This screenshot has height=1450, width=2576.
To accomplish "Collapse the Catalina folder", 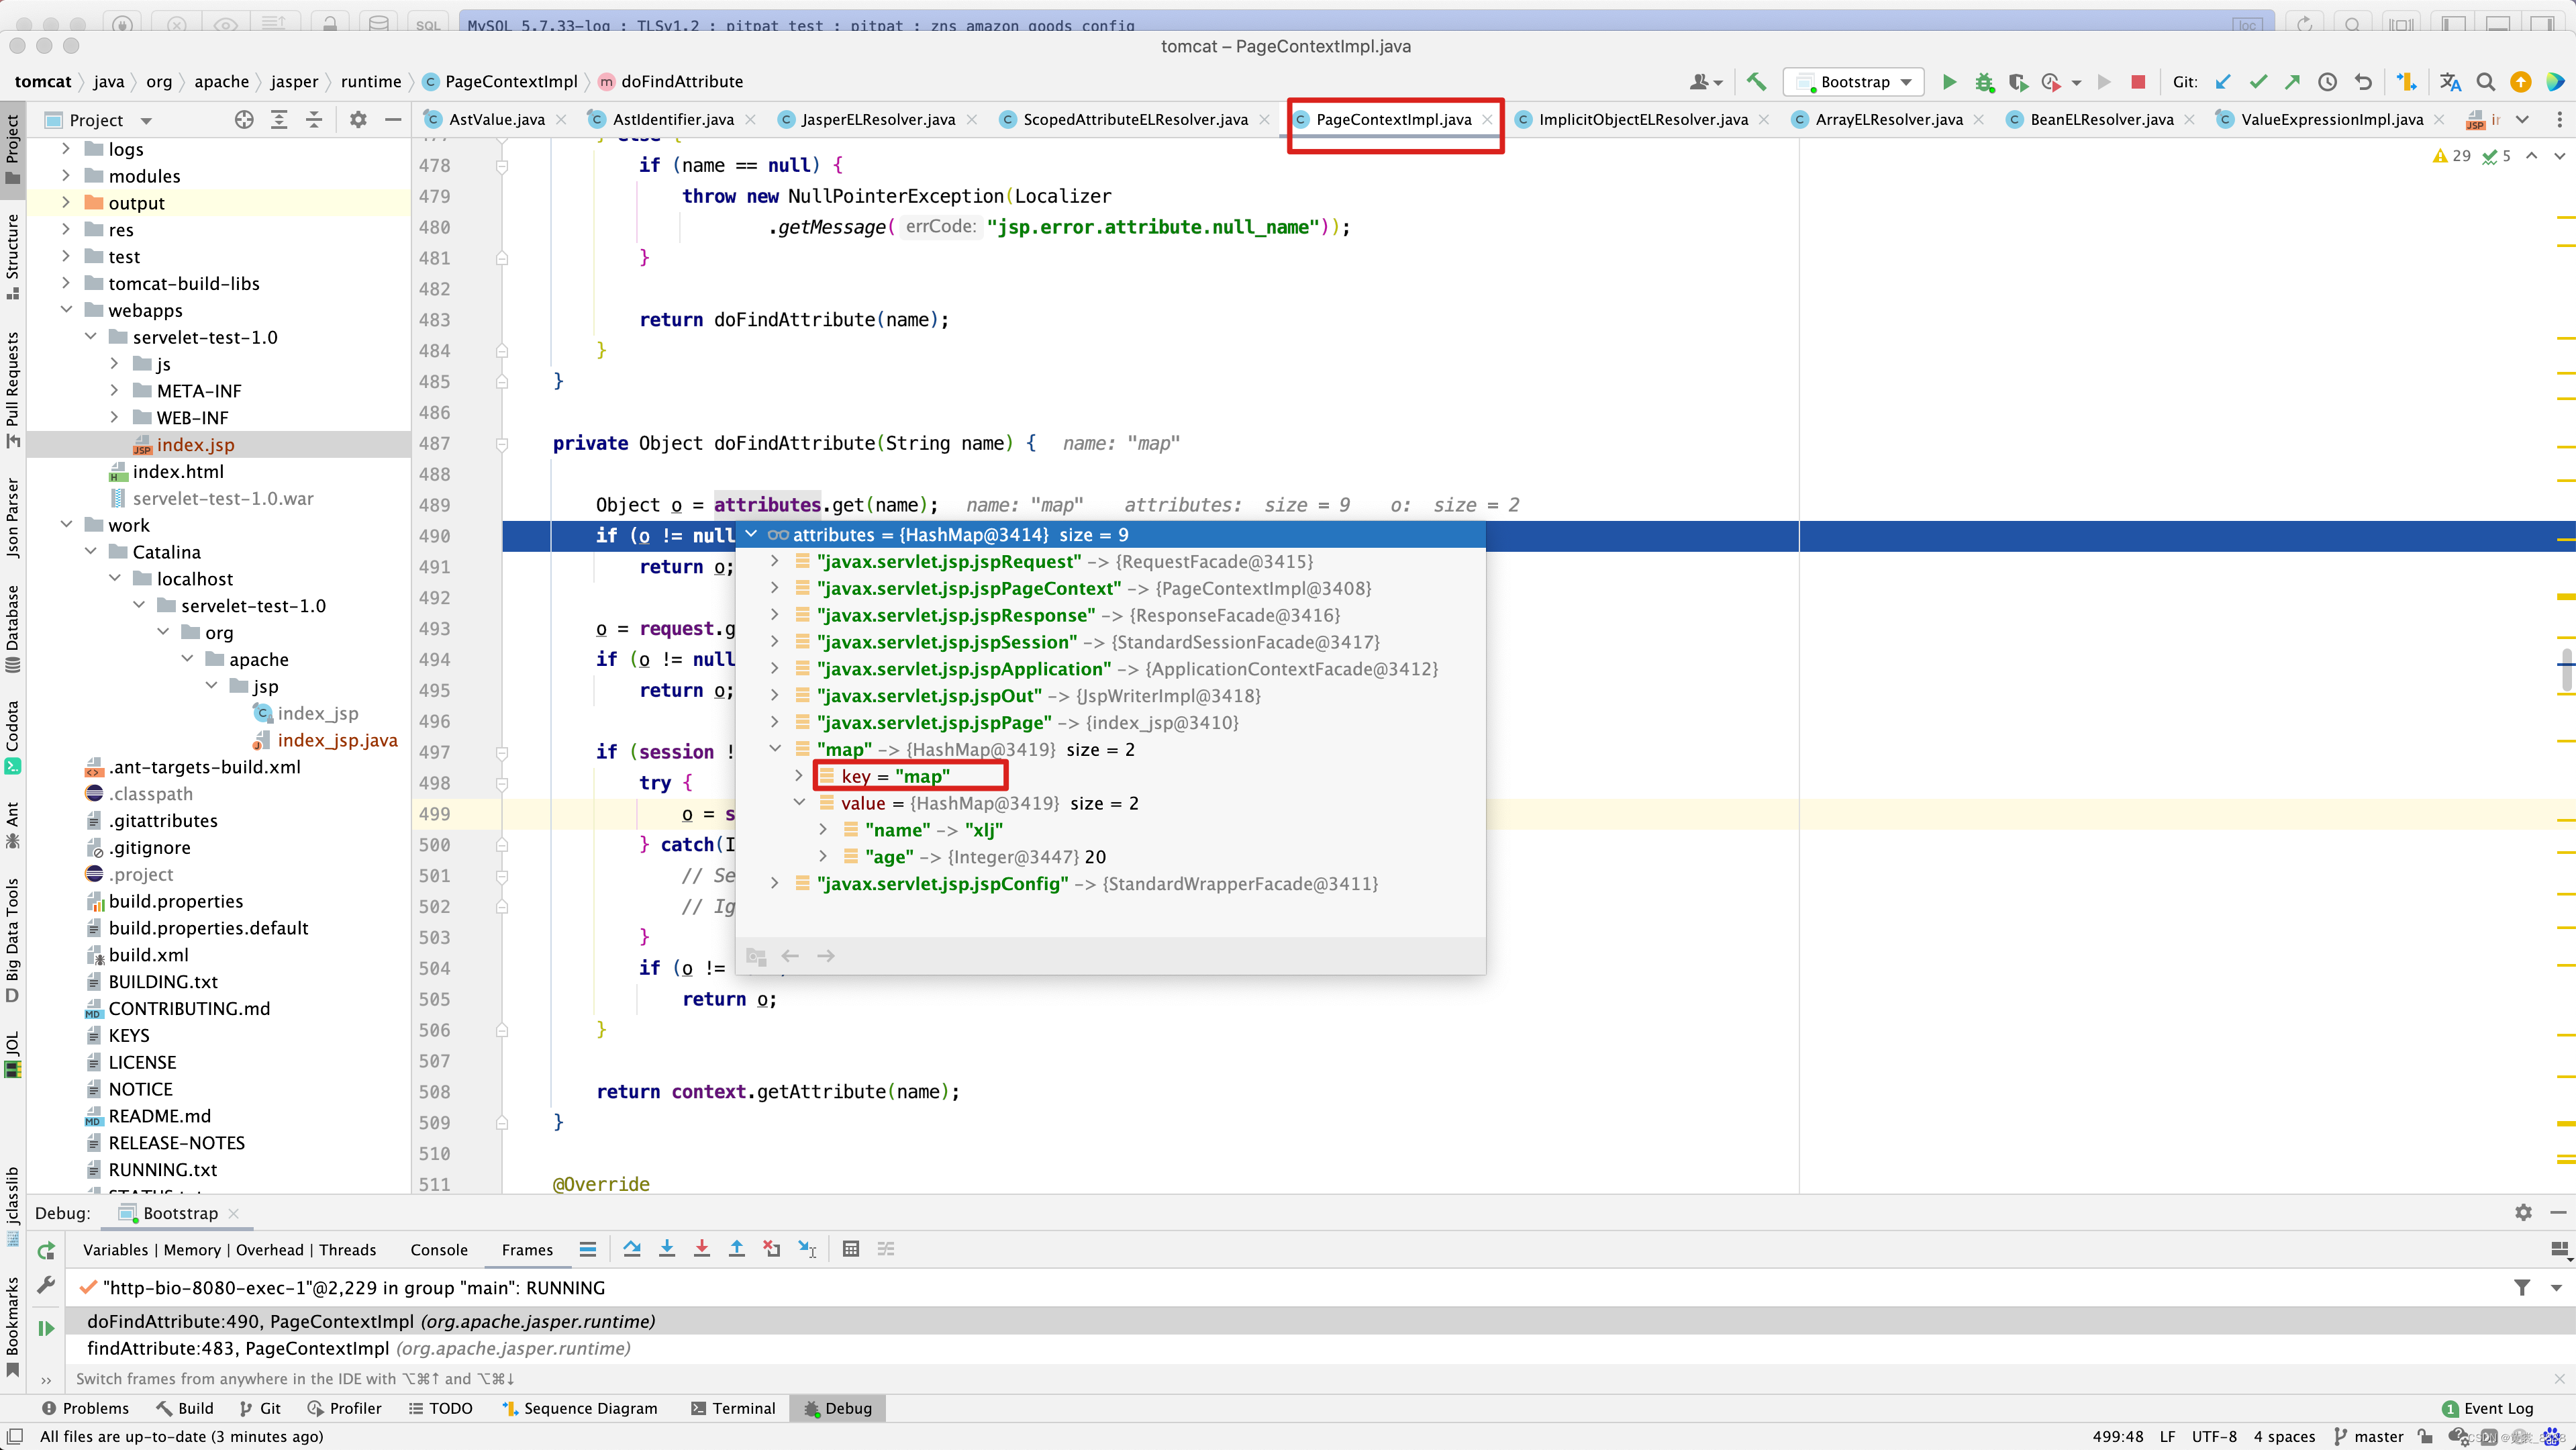I will [90, 551].
